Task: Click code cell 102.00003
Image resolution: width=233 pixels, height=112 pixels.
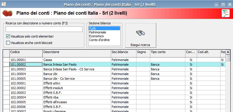Action: [26, 93]
